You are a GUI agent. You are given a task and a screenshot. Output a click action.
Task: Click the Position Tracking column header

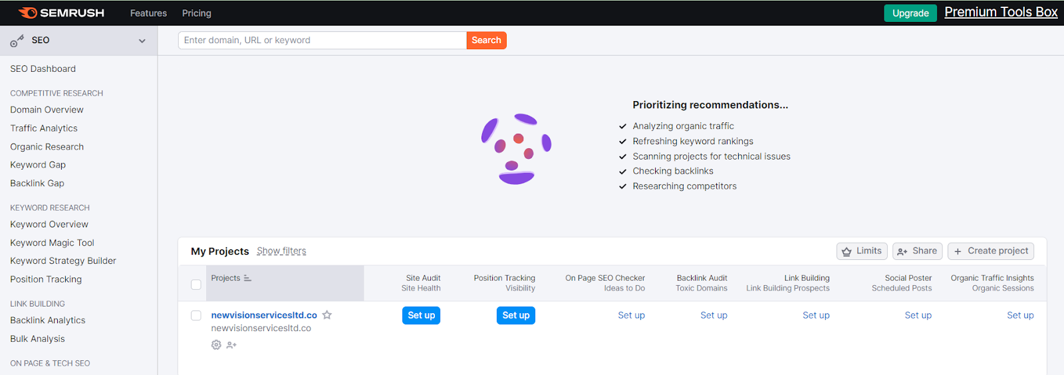click(504, 278)
